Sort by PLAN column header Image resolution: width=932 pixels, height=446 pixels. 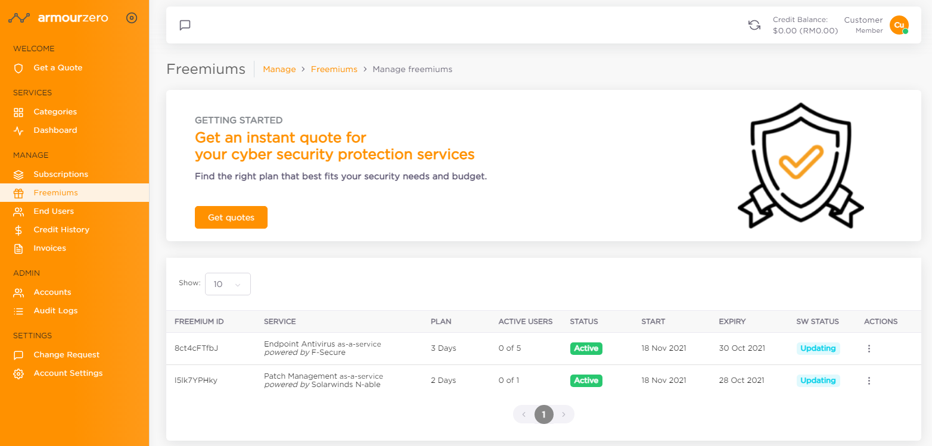click(441, 322)
